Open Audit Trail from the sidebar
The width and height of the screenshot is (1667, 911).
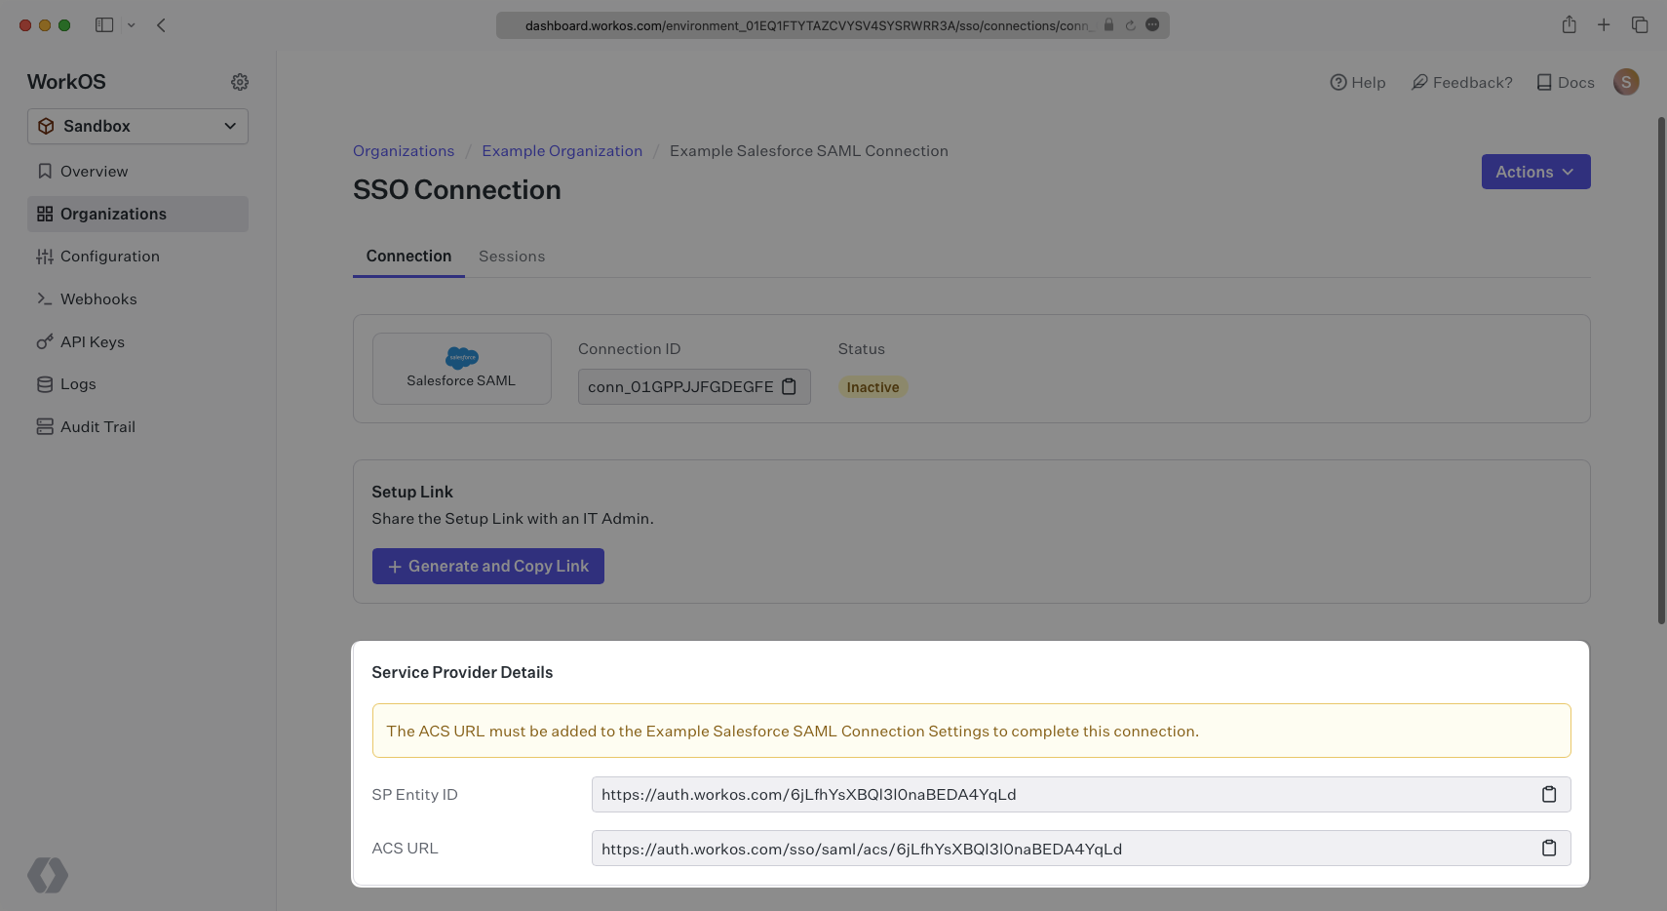pyautogui.click(x=44, y=426)
